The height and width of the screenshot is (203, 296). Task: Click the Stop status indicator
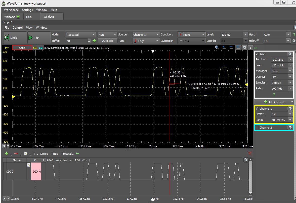point(22,48)
